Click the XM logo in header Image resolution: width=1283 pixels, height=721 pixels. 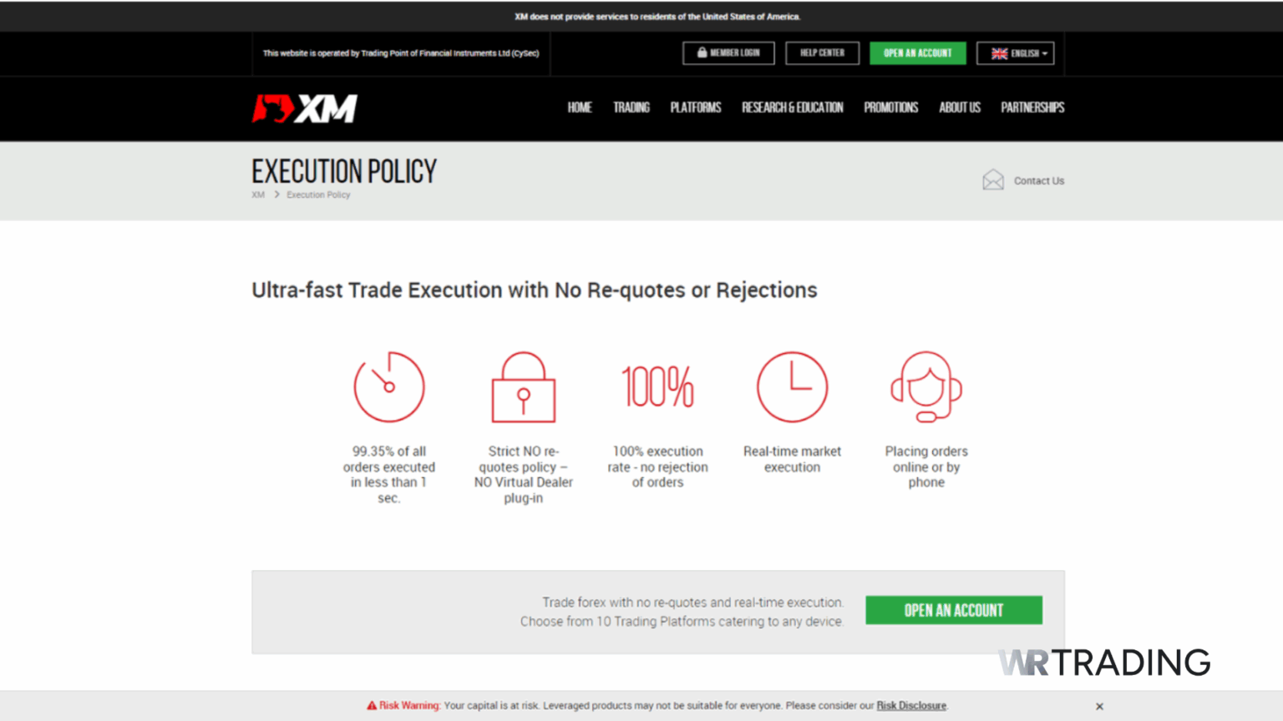click(x=305, y=108)
